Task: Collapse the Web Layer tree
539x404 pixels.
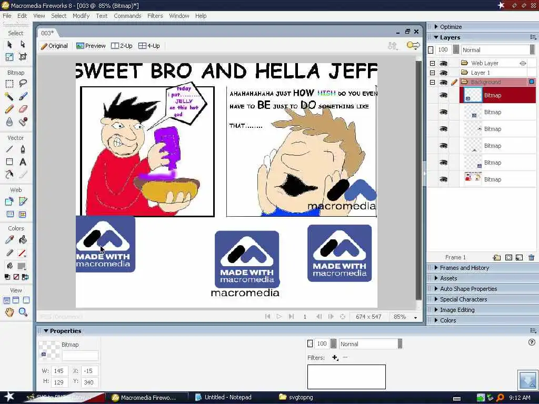Action: pos(433,63)
